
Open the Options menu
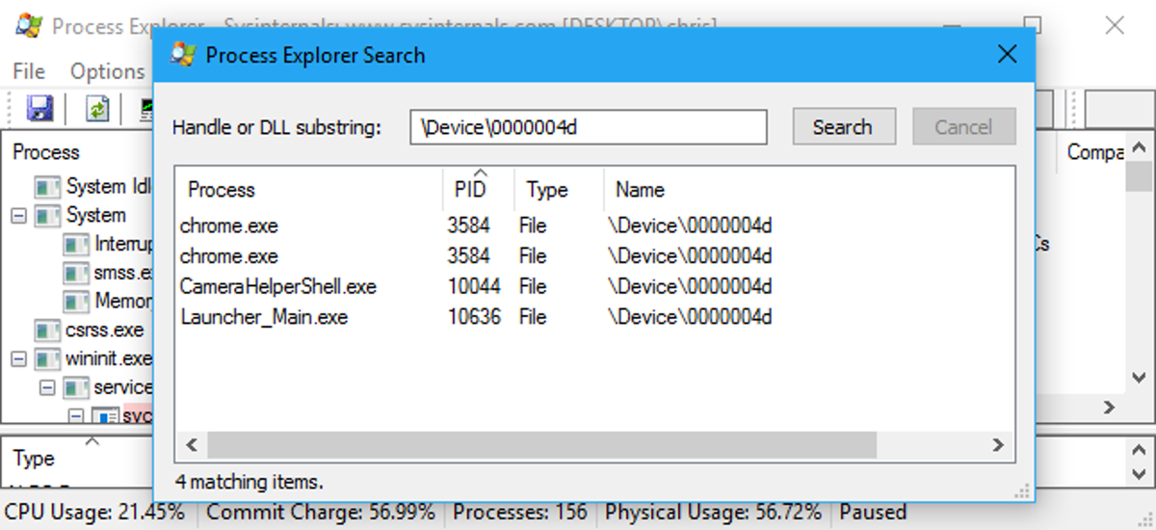[107, 71]
